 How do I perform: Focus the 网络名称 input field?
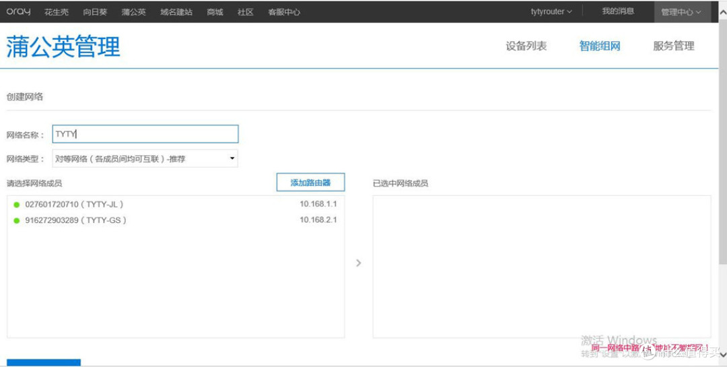tap(145, 134)
